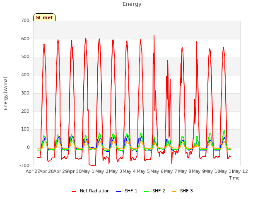The width and height of the screenshot is (265, 199).
Task: Click the 200 y-axis tick label
Action: click(25, 112)
